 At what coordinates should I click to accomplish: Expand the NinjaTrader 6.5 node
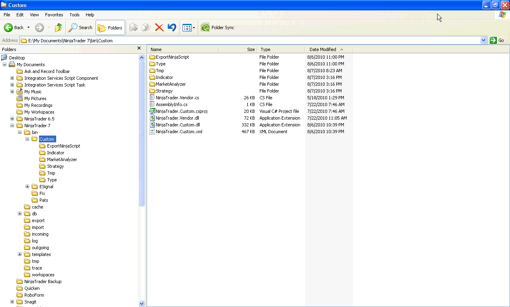(12, 119)
